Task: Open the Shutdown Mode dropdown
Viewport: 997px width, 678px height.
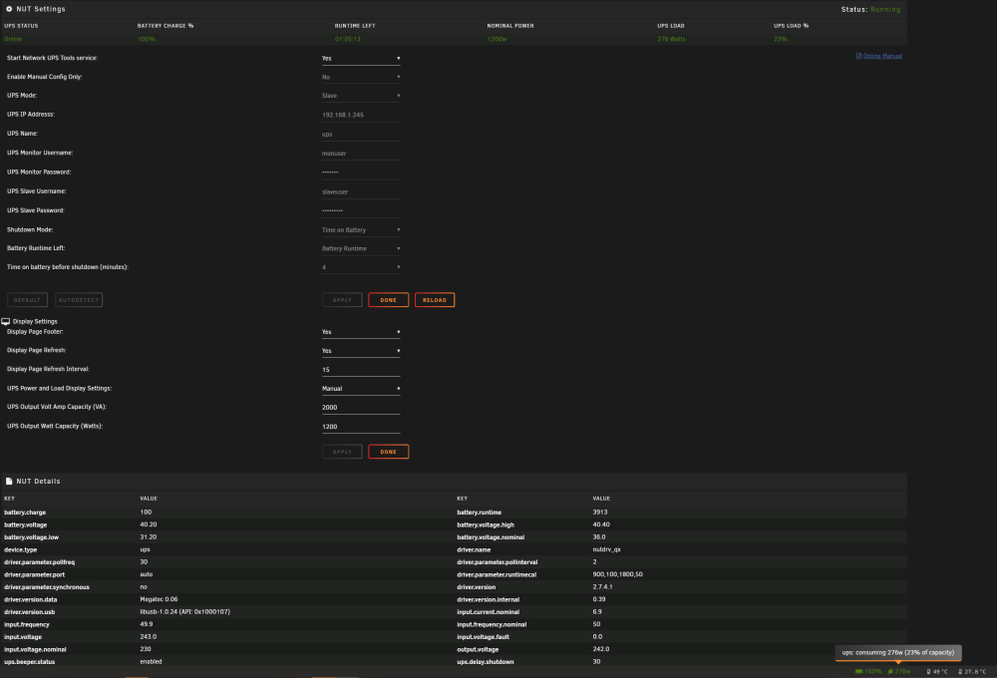Action: coord(361,230)
